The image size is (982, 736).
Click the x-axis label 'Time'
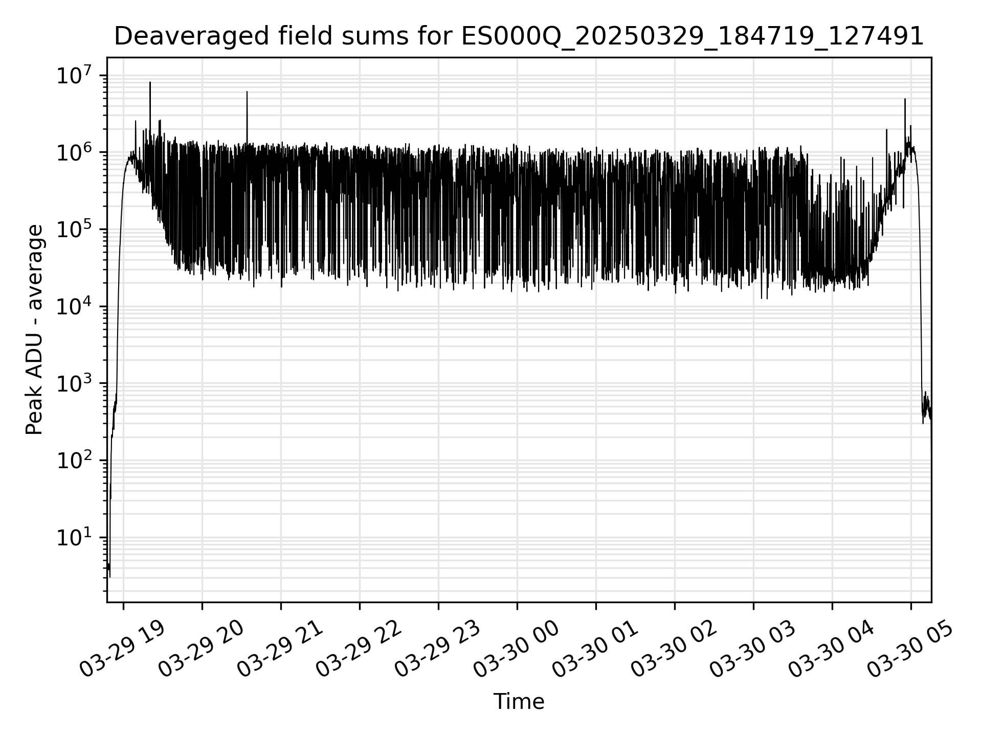click(519, 702)
